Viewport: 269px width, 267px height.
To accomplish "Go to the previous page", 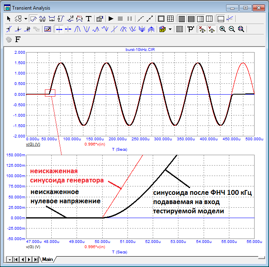I will click(x=22, y=260).
